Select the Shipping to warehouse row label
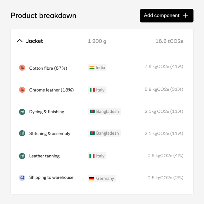This screenshot has height=204, width=204. click(51, 177)
